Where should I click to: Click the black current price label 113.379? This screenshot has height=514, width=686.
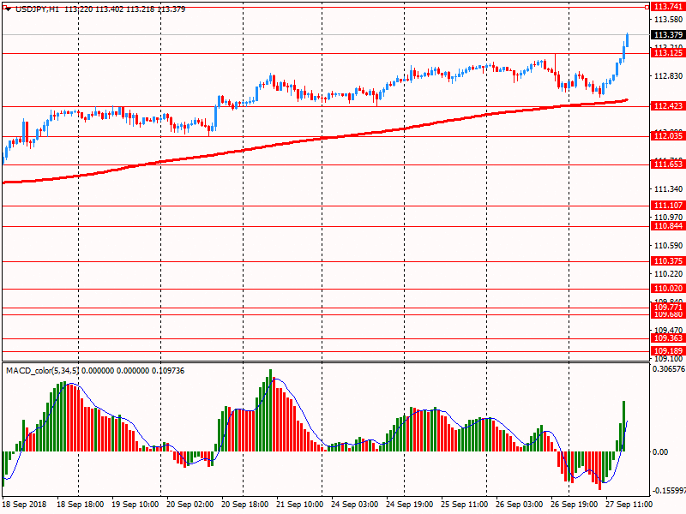pyautogui.click(x=668, y=34)
